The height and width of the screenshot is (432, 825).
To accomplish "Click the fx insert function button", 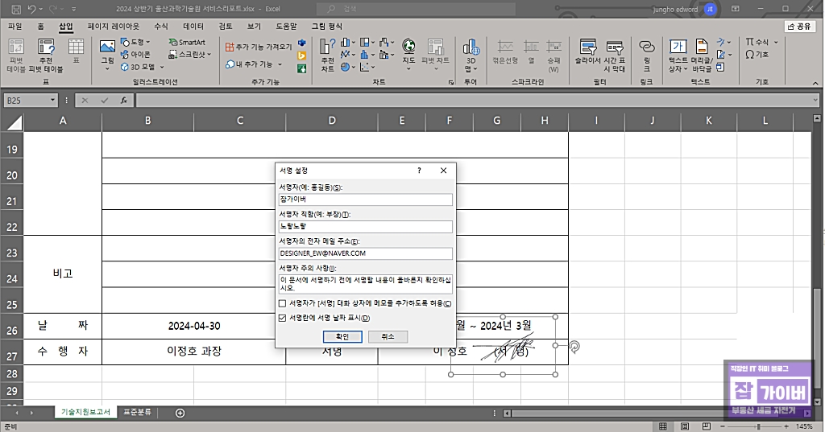I will [x=123, y=100].
